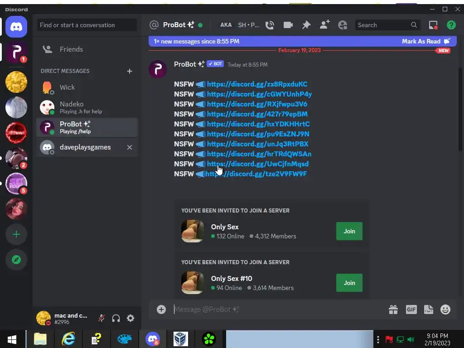The height and width of the screenshot is (348, 464).
Task: Open the GIF picker
Action: pos(411,309)
